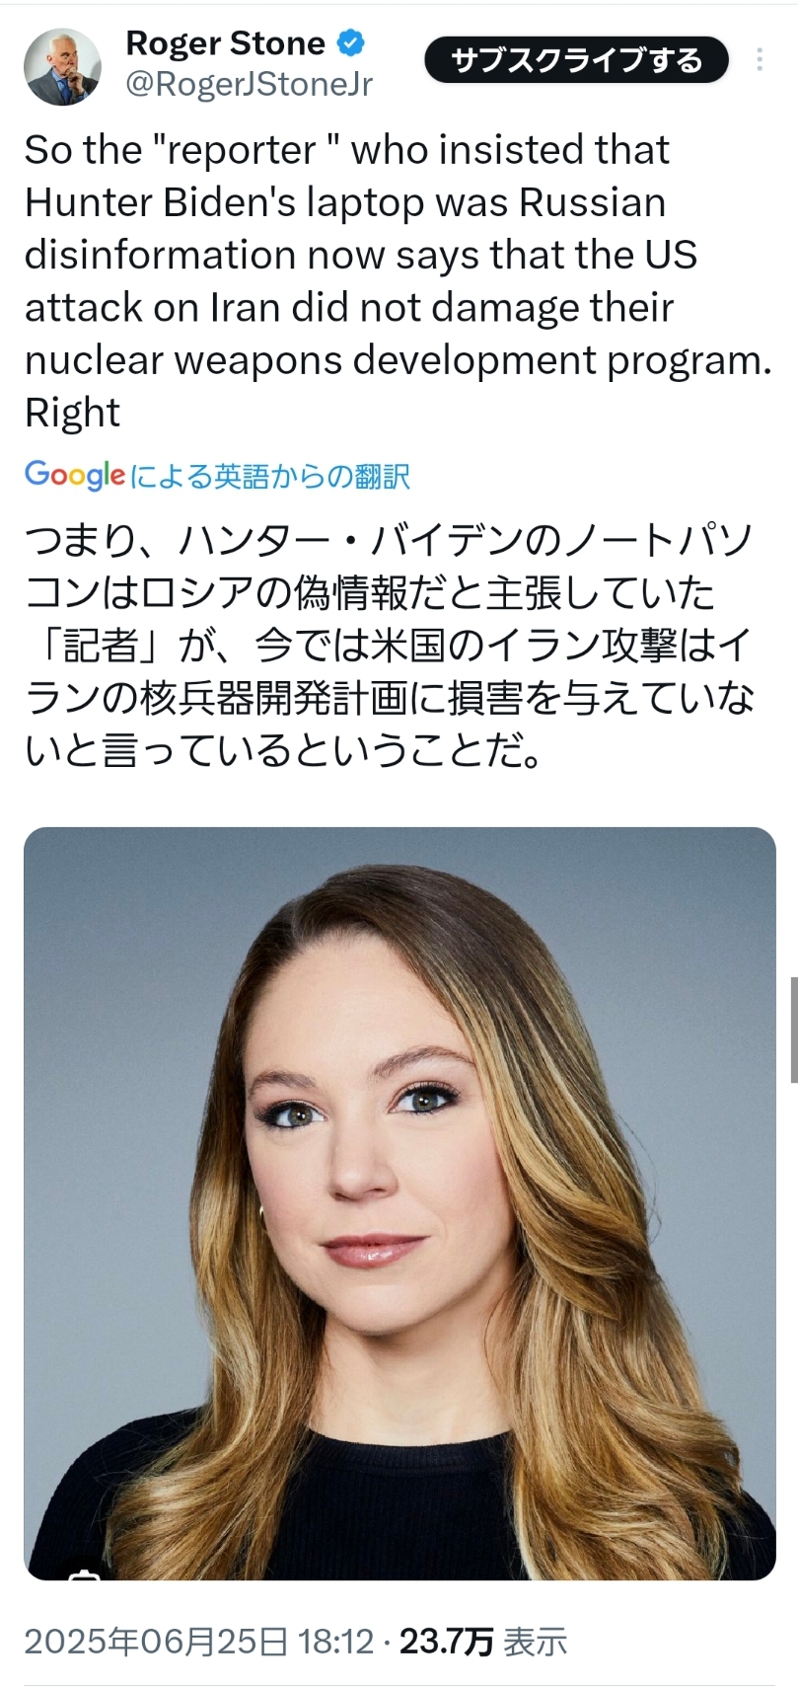
Task: Open the @RogerJStoneJr handle link
Action: pos(250,85)
